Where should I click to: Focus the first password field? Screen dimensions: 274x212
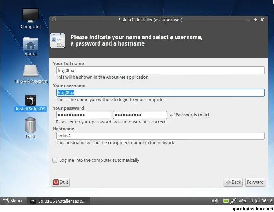[83, 115]
